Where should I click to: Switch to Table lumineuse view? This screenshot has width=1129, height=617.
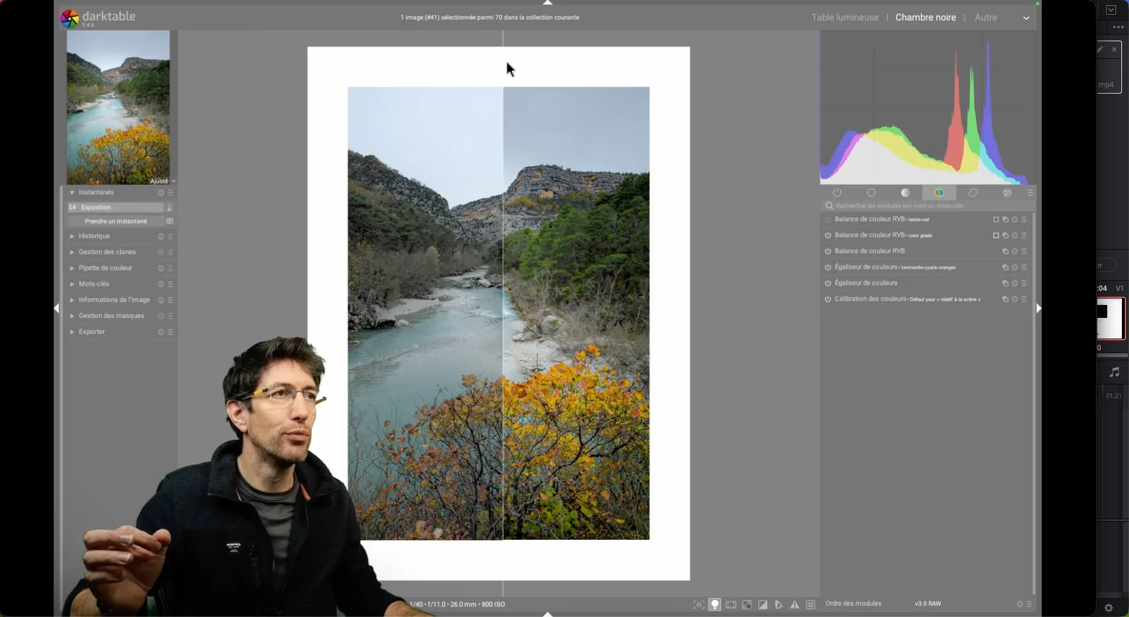(x=845, y=18)
